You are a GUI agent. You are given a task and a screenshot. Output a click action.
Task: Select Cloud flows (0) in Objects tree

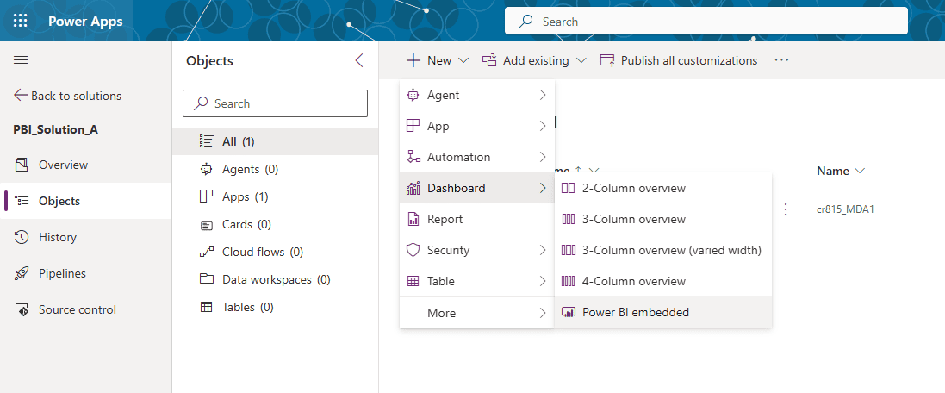pyautogui.click(x=276, y=252)
